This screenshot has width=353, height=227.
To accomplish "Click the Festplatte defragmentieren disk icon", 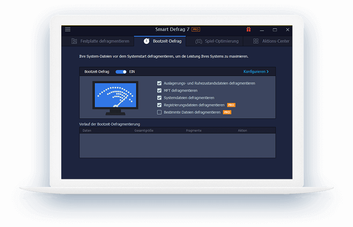I will (74, 41).
